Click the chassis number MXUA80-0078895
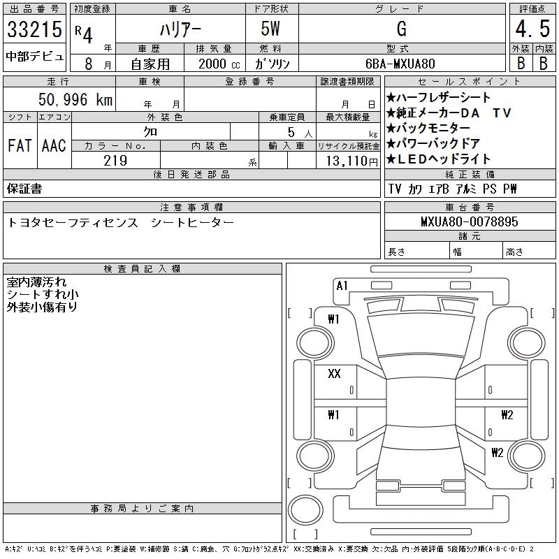 pyautogui.click(x=470, y=222)
